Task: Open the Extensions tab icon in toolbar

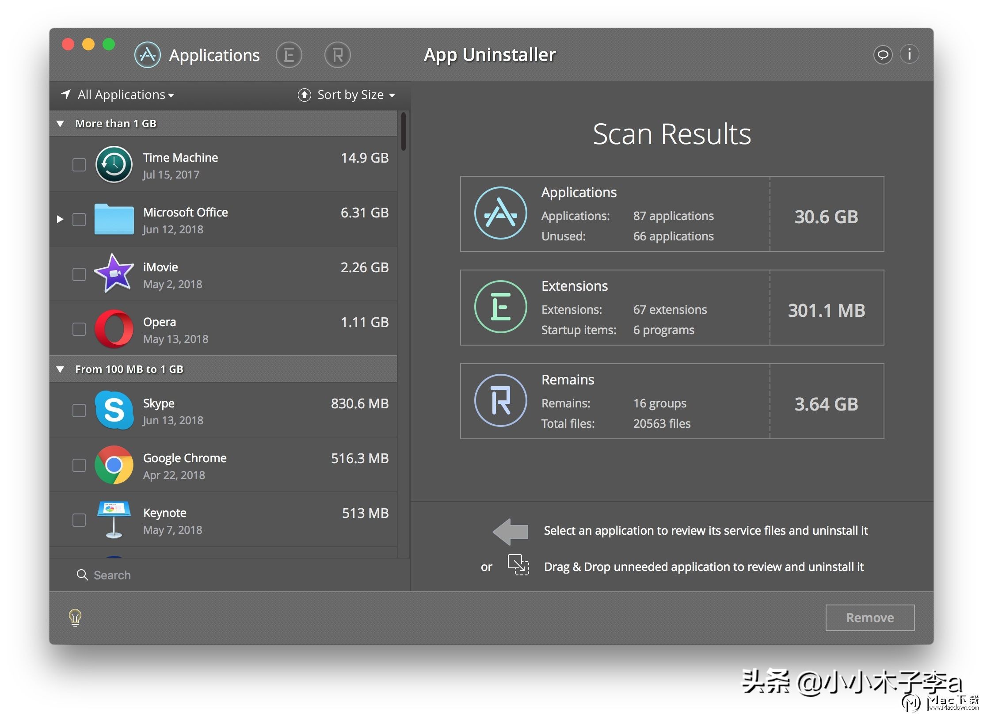Action: click(289, 56)
